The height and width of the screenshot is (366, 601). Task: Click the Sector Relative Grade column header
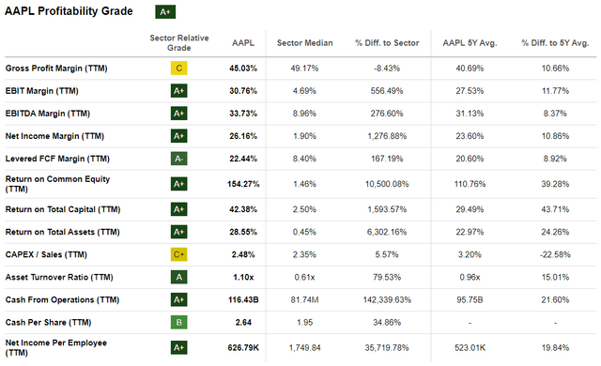[179, 43]
